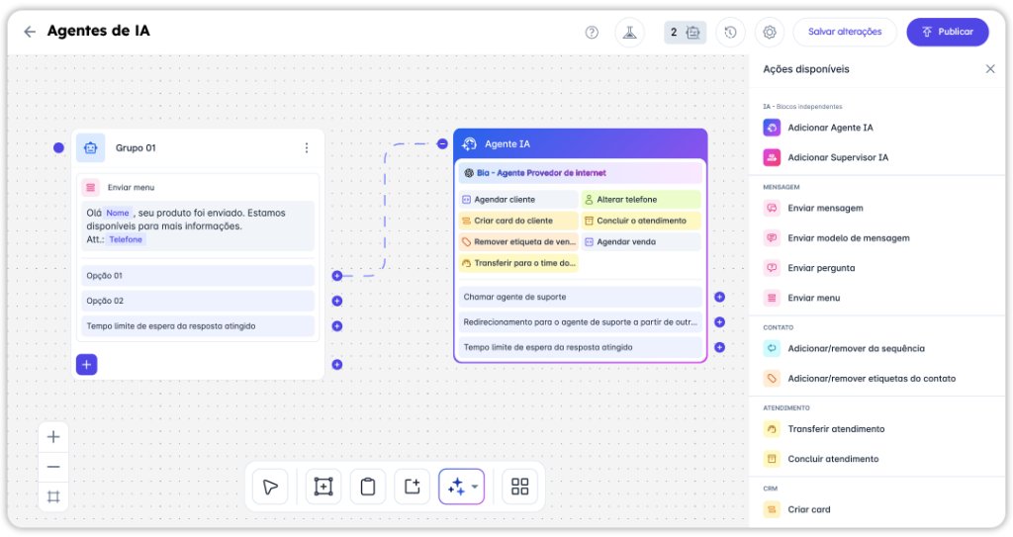Click the Telefone variable tag

[x=126, y=239]
